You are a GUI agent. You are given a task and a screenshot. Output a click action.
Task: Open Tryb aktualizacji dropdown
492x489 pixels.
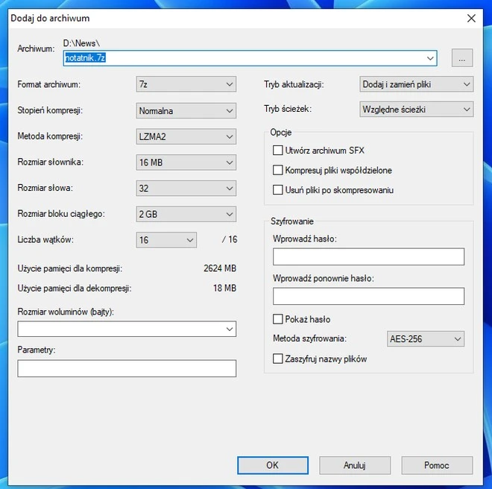(x=416, y=85)
